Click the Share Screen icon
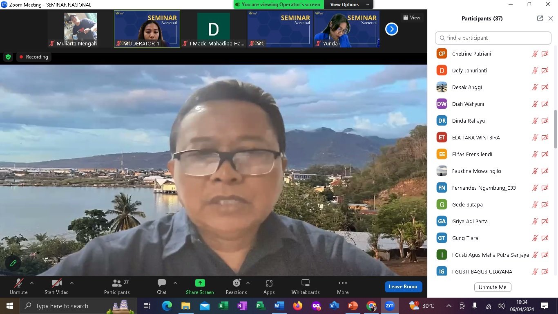The image size is (558, 314). click(200, 286)
